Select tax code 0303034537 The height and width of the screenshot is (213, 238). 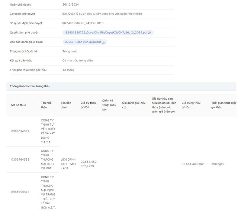coord(20,131)
